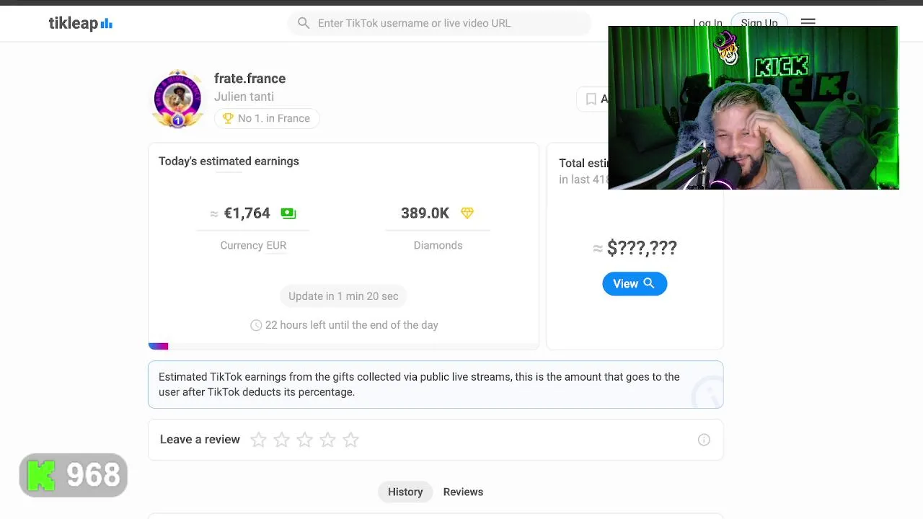The height and width of the screenshot is (519, 923).
Task: Click the Log In link
Action: point(707,22)
